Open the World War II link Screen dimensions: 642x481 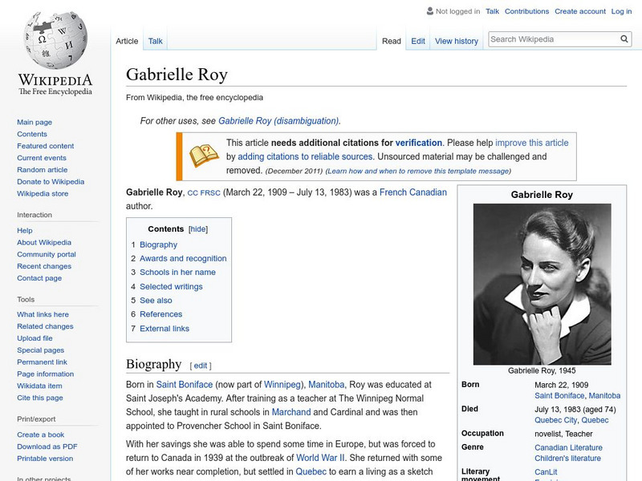320,458
